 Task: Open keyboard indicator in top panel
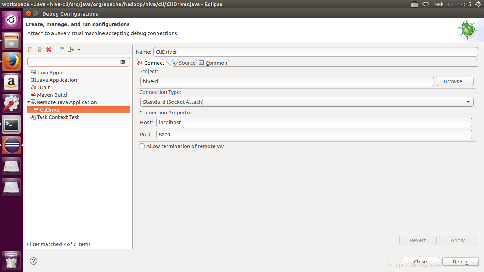point(415,4)
